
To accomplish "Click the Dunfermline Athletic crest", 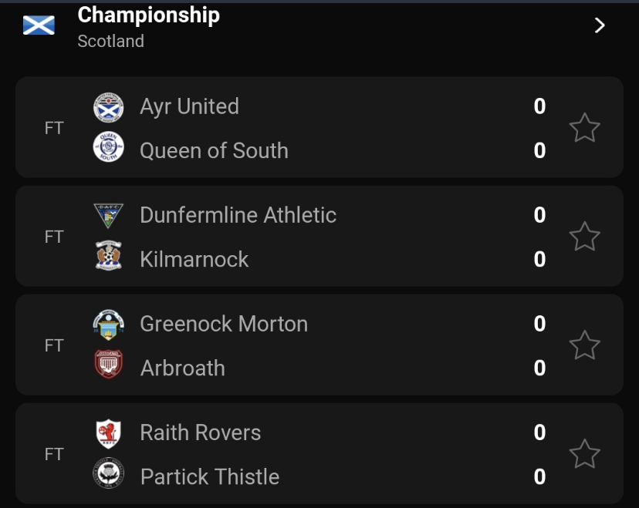I will click(x=109, y=216).
